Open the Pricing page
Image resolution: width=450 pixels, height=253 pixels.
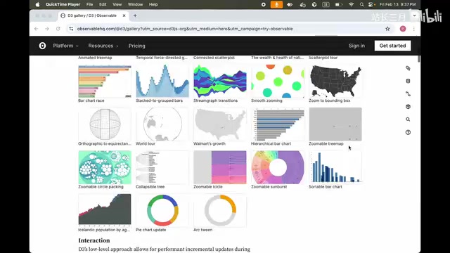click(137, 46)
